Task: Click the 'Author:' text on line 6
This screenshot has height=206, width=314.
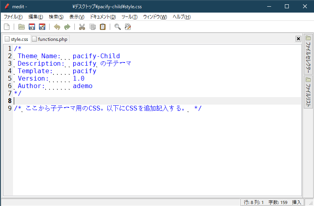Action: (31, 86)
